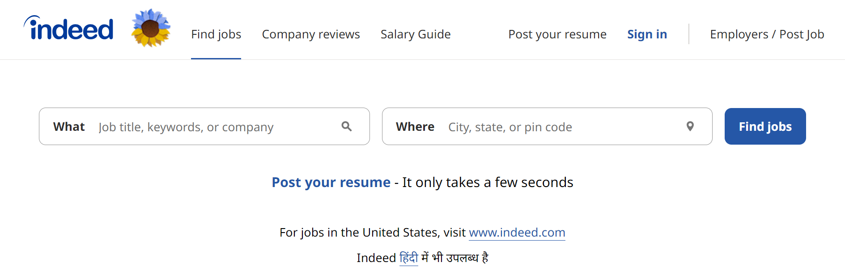Screen dimensions: 845x279
Task: Click the Indeed logo
Action: tap(69, 29)
